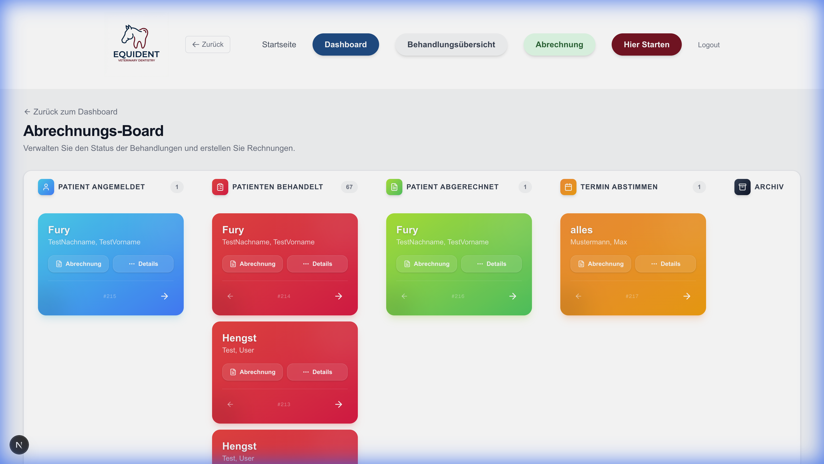Image resolution: width=824 pixels, height=464 pixels.
Task: Move Hengst card #213 forward
Action: 338,404
